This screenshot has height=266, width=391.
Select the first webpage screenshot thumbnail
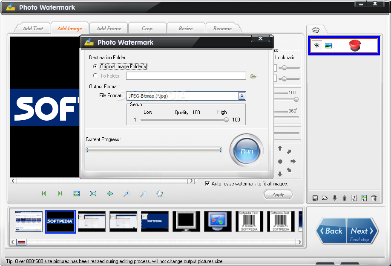coord(29,221)
